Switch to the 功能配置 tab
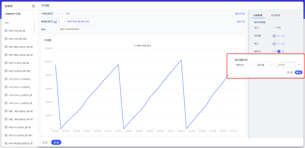Image resolution: width=305 pixels, height=148 pixels. click(258, 15)
